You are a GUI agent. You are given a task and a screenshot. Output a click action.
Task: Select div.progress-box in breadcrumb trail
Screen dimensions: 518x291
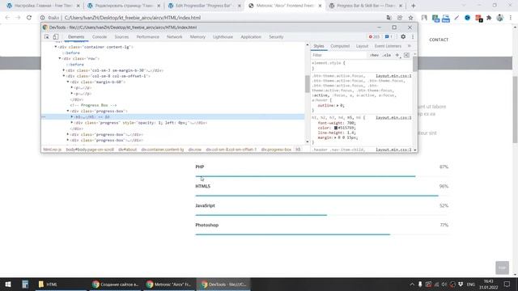(276, 150)
